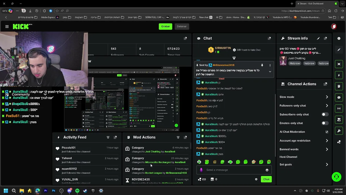
Task: Open a new browser tab with plus
Action: pyautogui.click(x=292, y=4)
